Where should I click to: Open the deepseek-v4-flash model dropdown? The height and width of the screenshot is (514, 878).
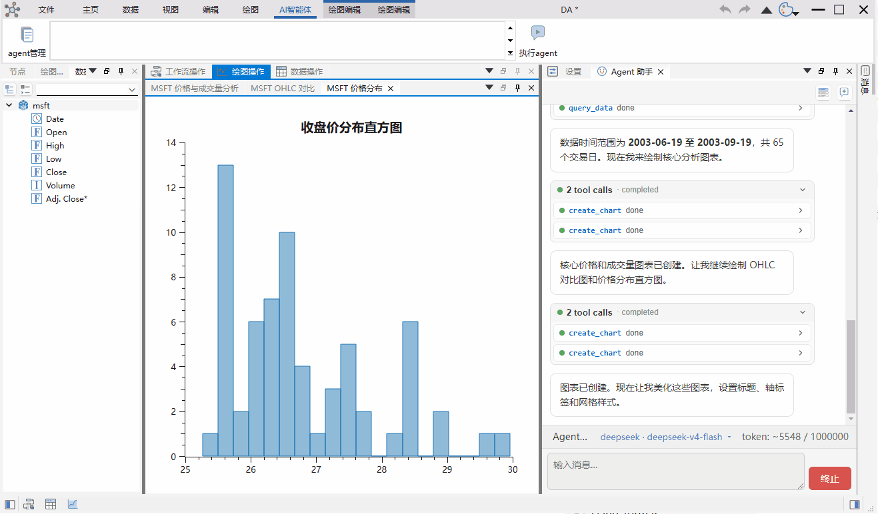666,437
